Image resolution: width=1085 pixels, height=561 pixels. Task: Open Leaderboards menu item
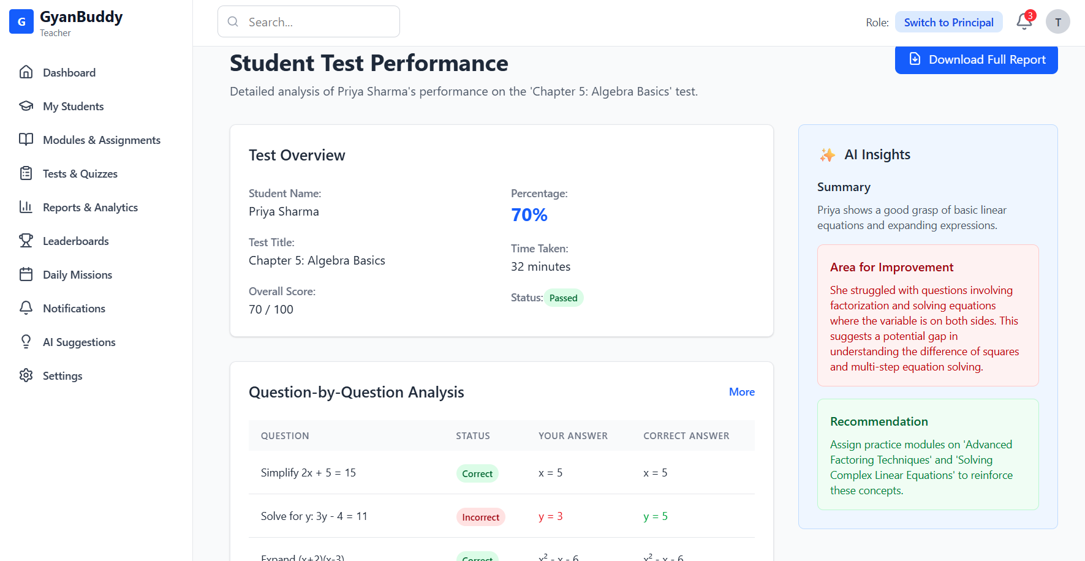coord(76,241)
